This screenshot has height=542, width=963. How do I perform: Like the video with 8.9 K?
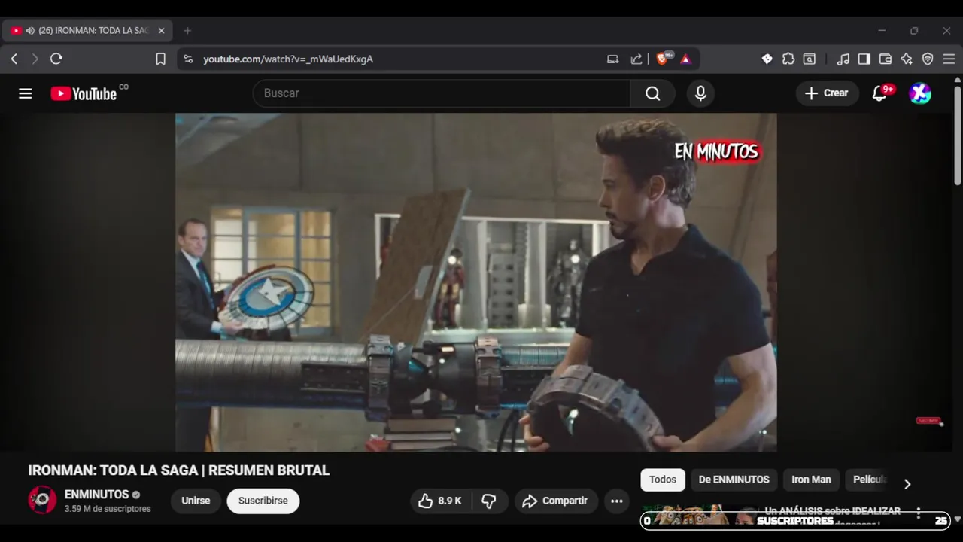[440, 501]
